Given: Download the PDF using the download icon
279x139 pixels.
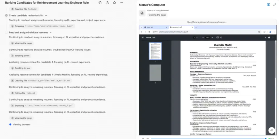Looking at the screenshot, I should (x=265, y=37).
